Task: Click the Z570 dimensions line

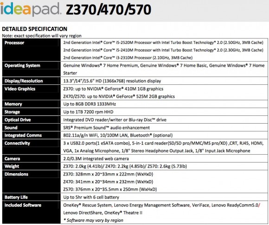Action: 110,189
